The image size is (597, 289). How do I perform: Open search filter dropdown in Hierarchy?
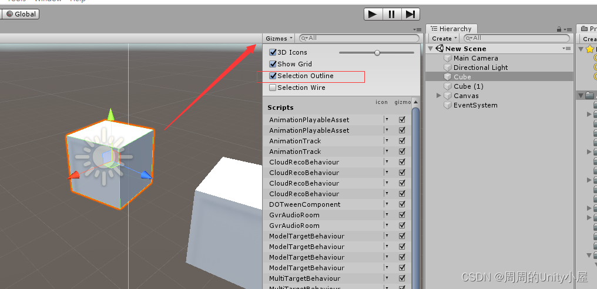469,38
